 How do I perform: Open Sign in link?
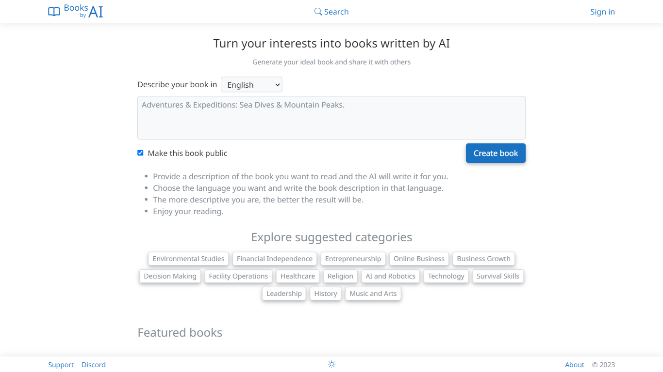[602, 12]
